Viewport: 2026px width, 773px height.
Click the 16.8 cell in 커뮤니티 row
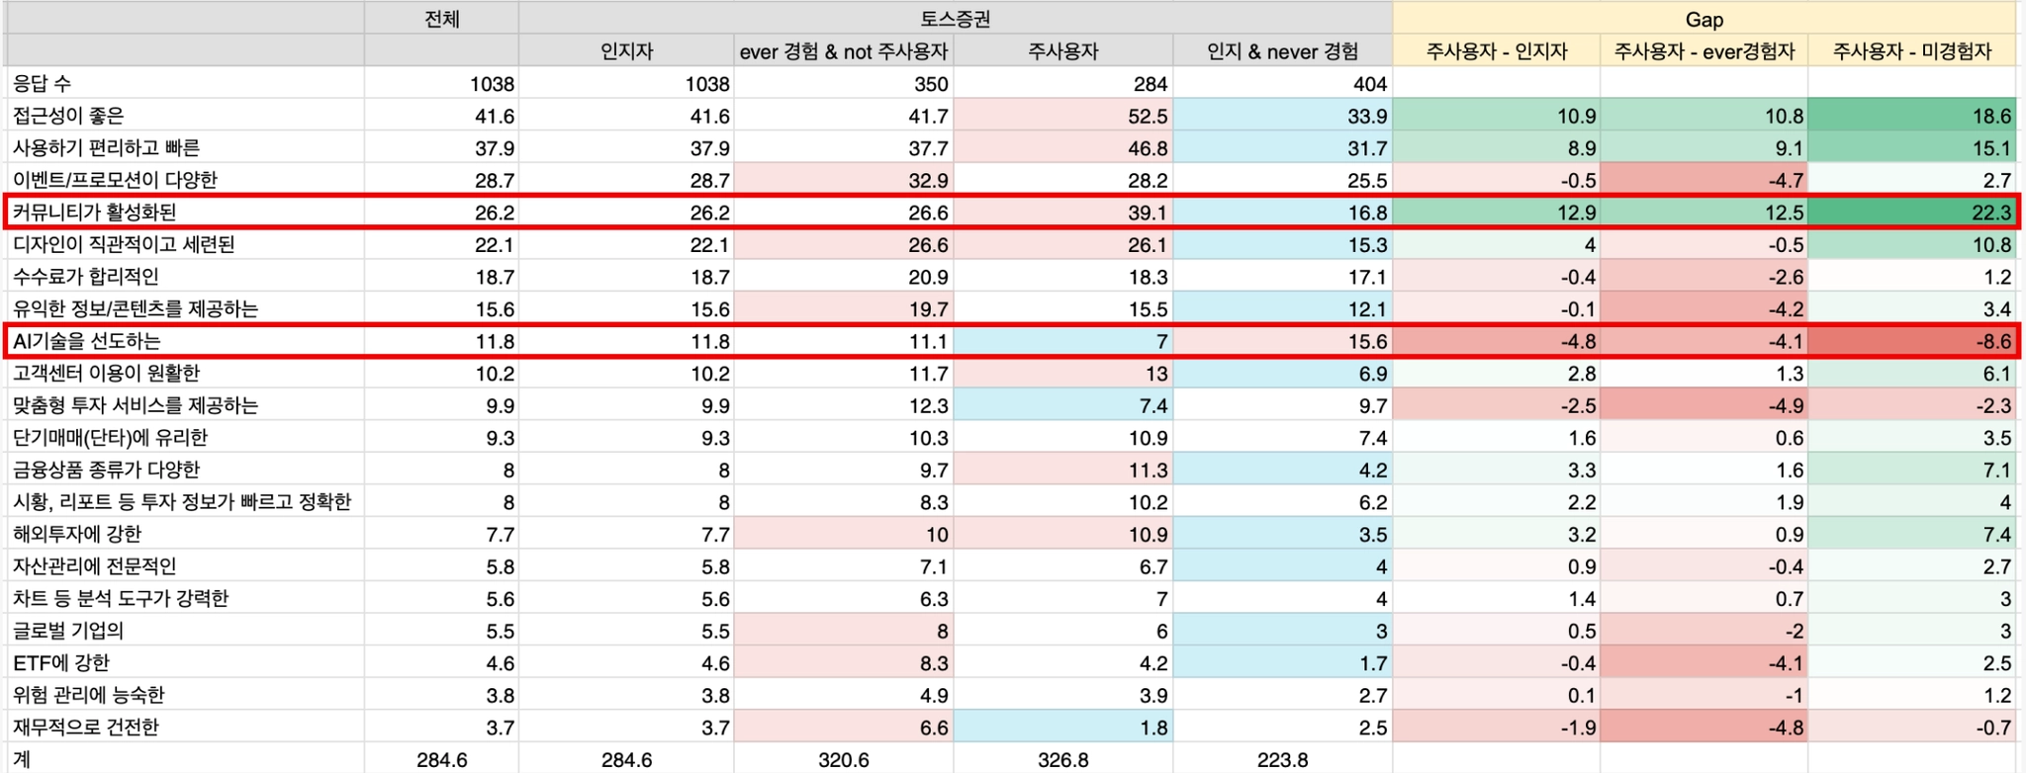tap(1283, 213)
